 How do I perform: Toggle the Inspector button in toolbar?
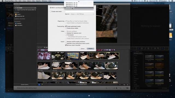[162, 48]
